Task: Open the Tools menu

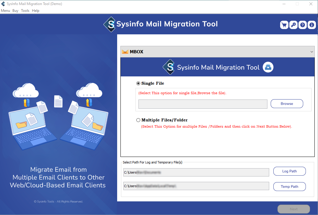Action: pos(25,11)
